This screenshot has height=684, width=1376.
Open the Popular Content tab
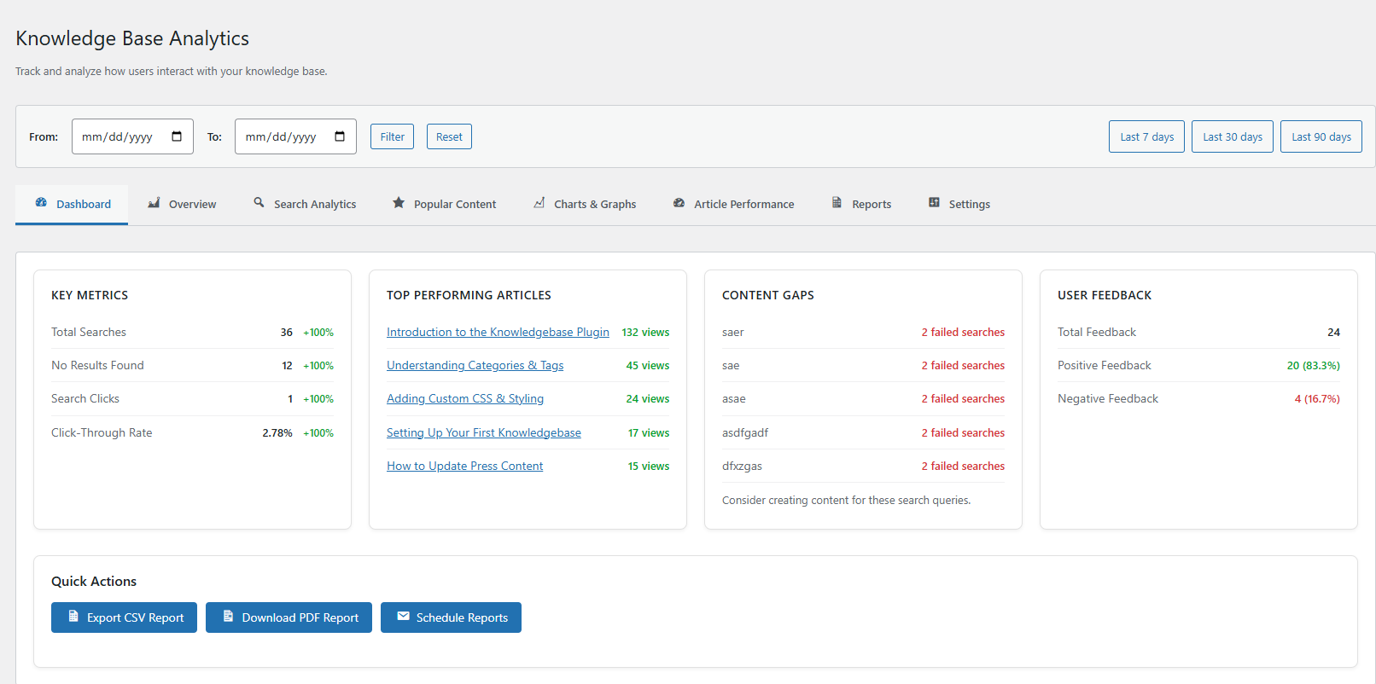pos(444,205)
